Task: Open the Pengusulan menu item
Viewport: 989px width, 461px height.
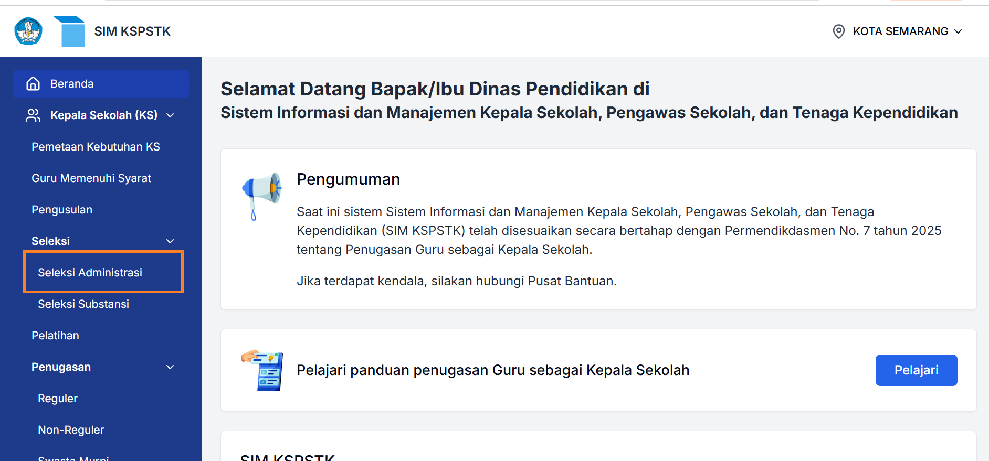Action: pos(62,210)
